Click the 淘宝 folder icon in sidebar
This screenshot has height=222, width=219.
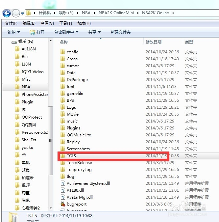(x=17, y=193)
